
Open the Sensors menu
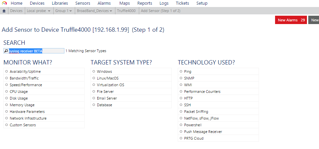click(83, 3)
